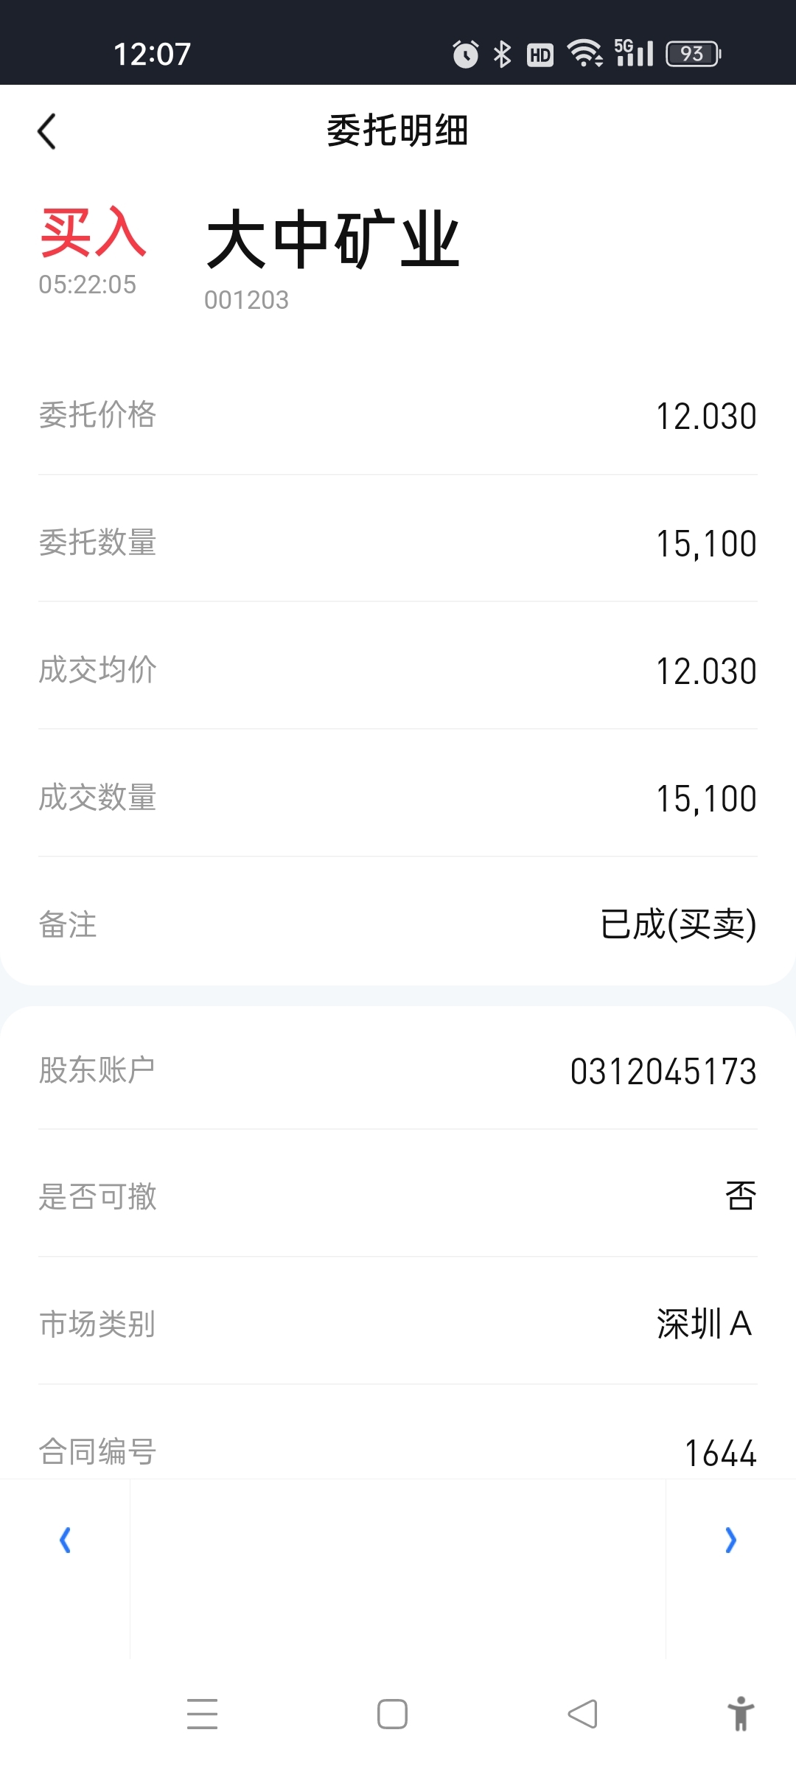Tap the stock code 001203

tap(246, 300)
